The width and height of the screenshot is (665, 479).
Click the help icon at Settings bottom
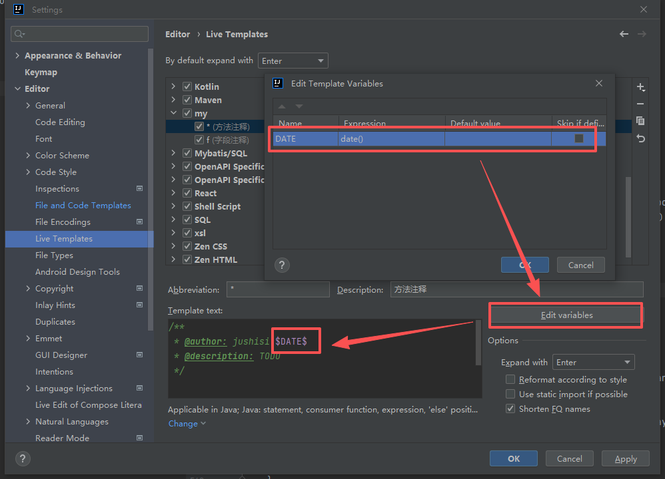click(x=23, y=458)
